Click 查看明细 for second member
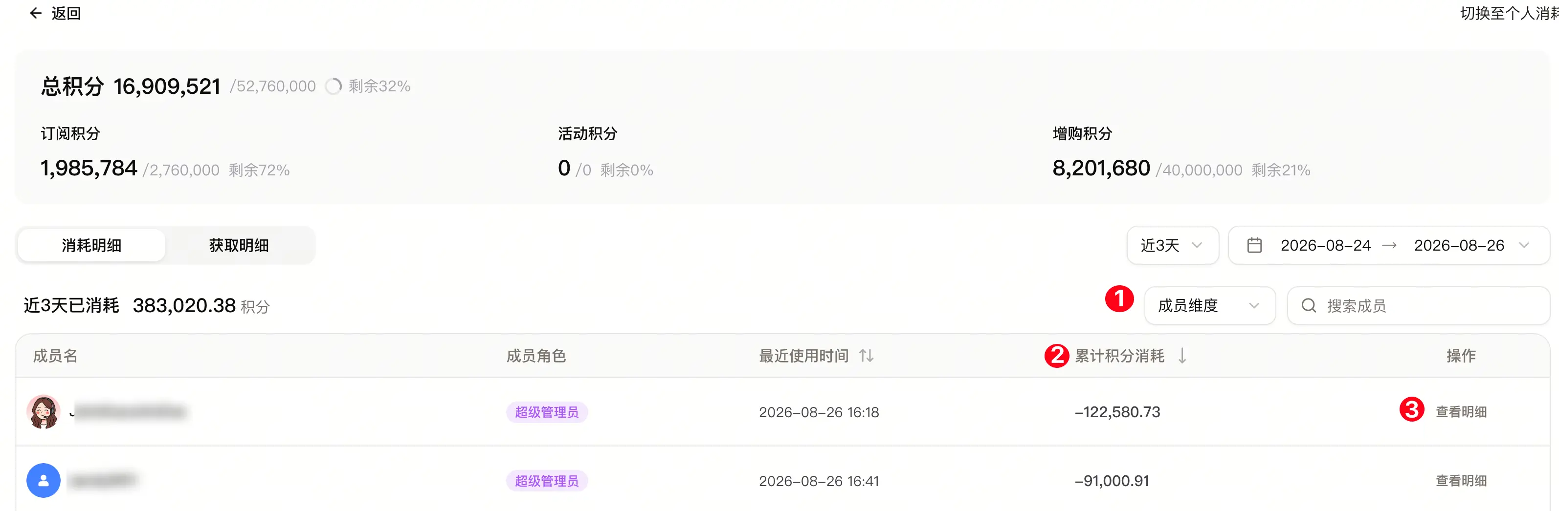 [1461, 480]
